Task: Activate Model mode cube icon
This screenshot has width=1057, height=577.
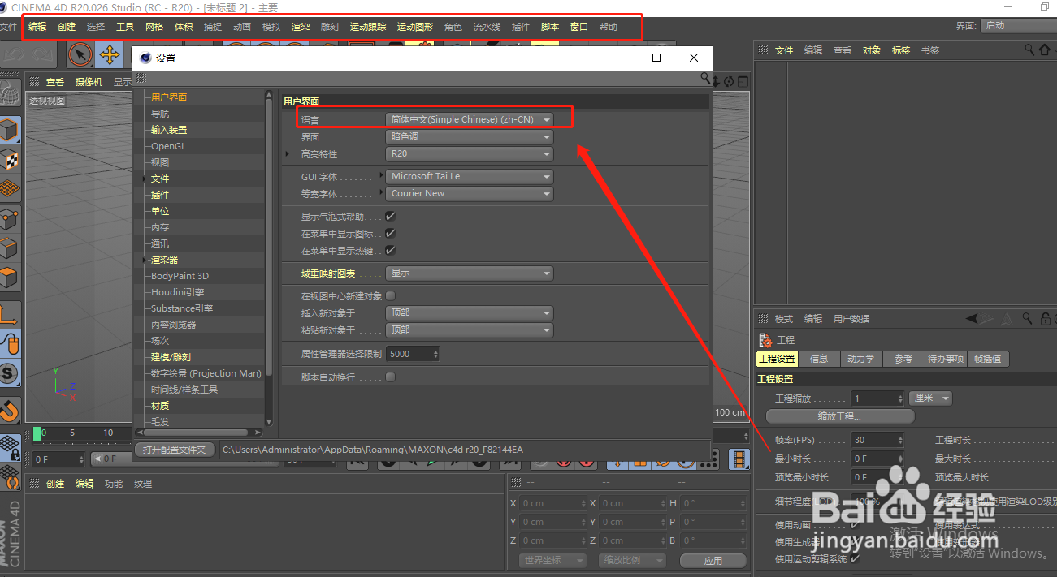Action: coord(9,130)
